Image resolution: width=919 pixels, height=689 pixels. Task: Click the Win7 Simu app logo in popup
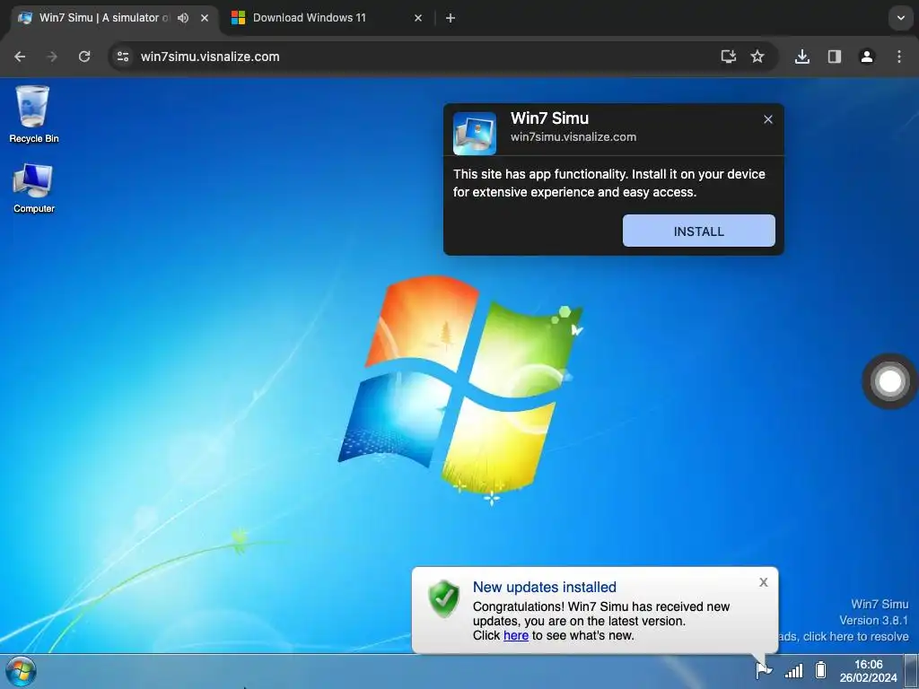point(474,134)
